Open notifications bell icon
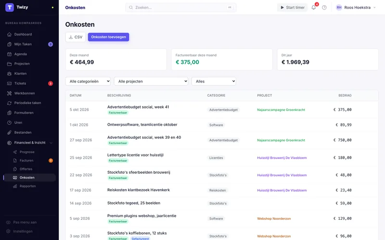This screenshot has height=240, width=385. [314, 7]
